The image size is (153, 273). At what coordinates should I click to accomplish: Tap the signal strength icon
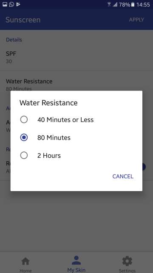click(x=115, y=5)
